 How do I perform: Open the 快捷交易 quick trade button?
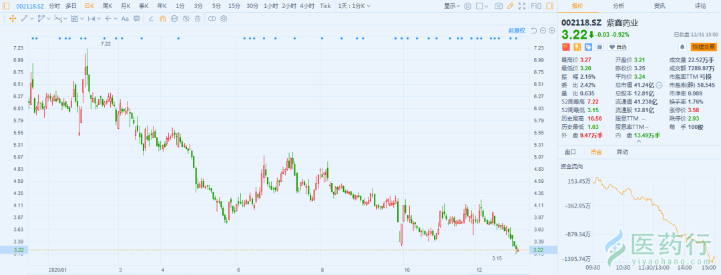tap(704, 47)
